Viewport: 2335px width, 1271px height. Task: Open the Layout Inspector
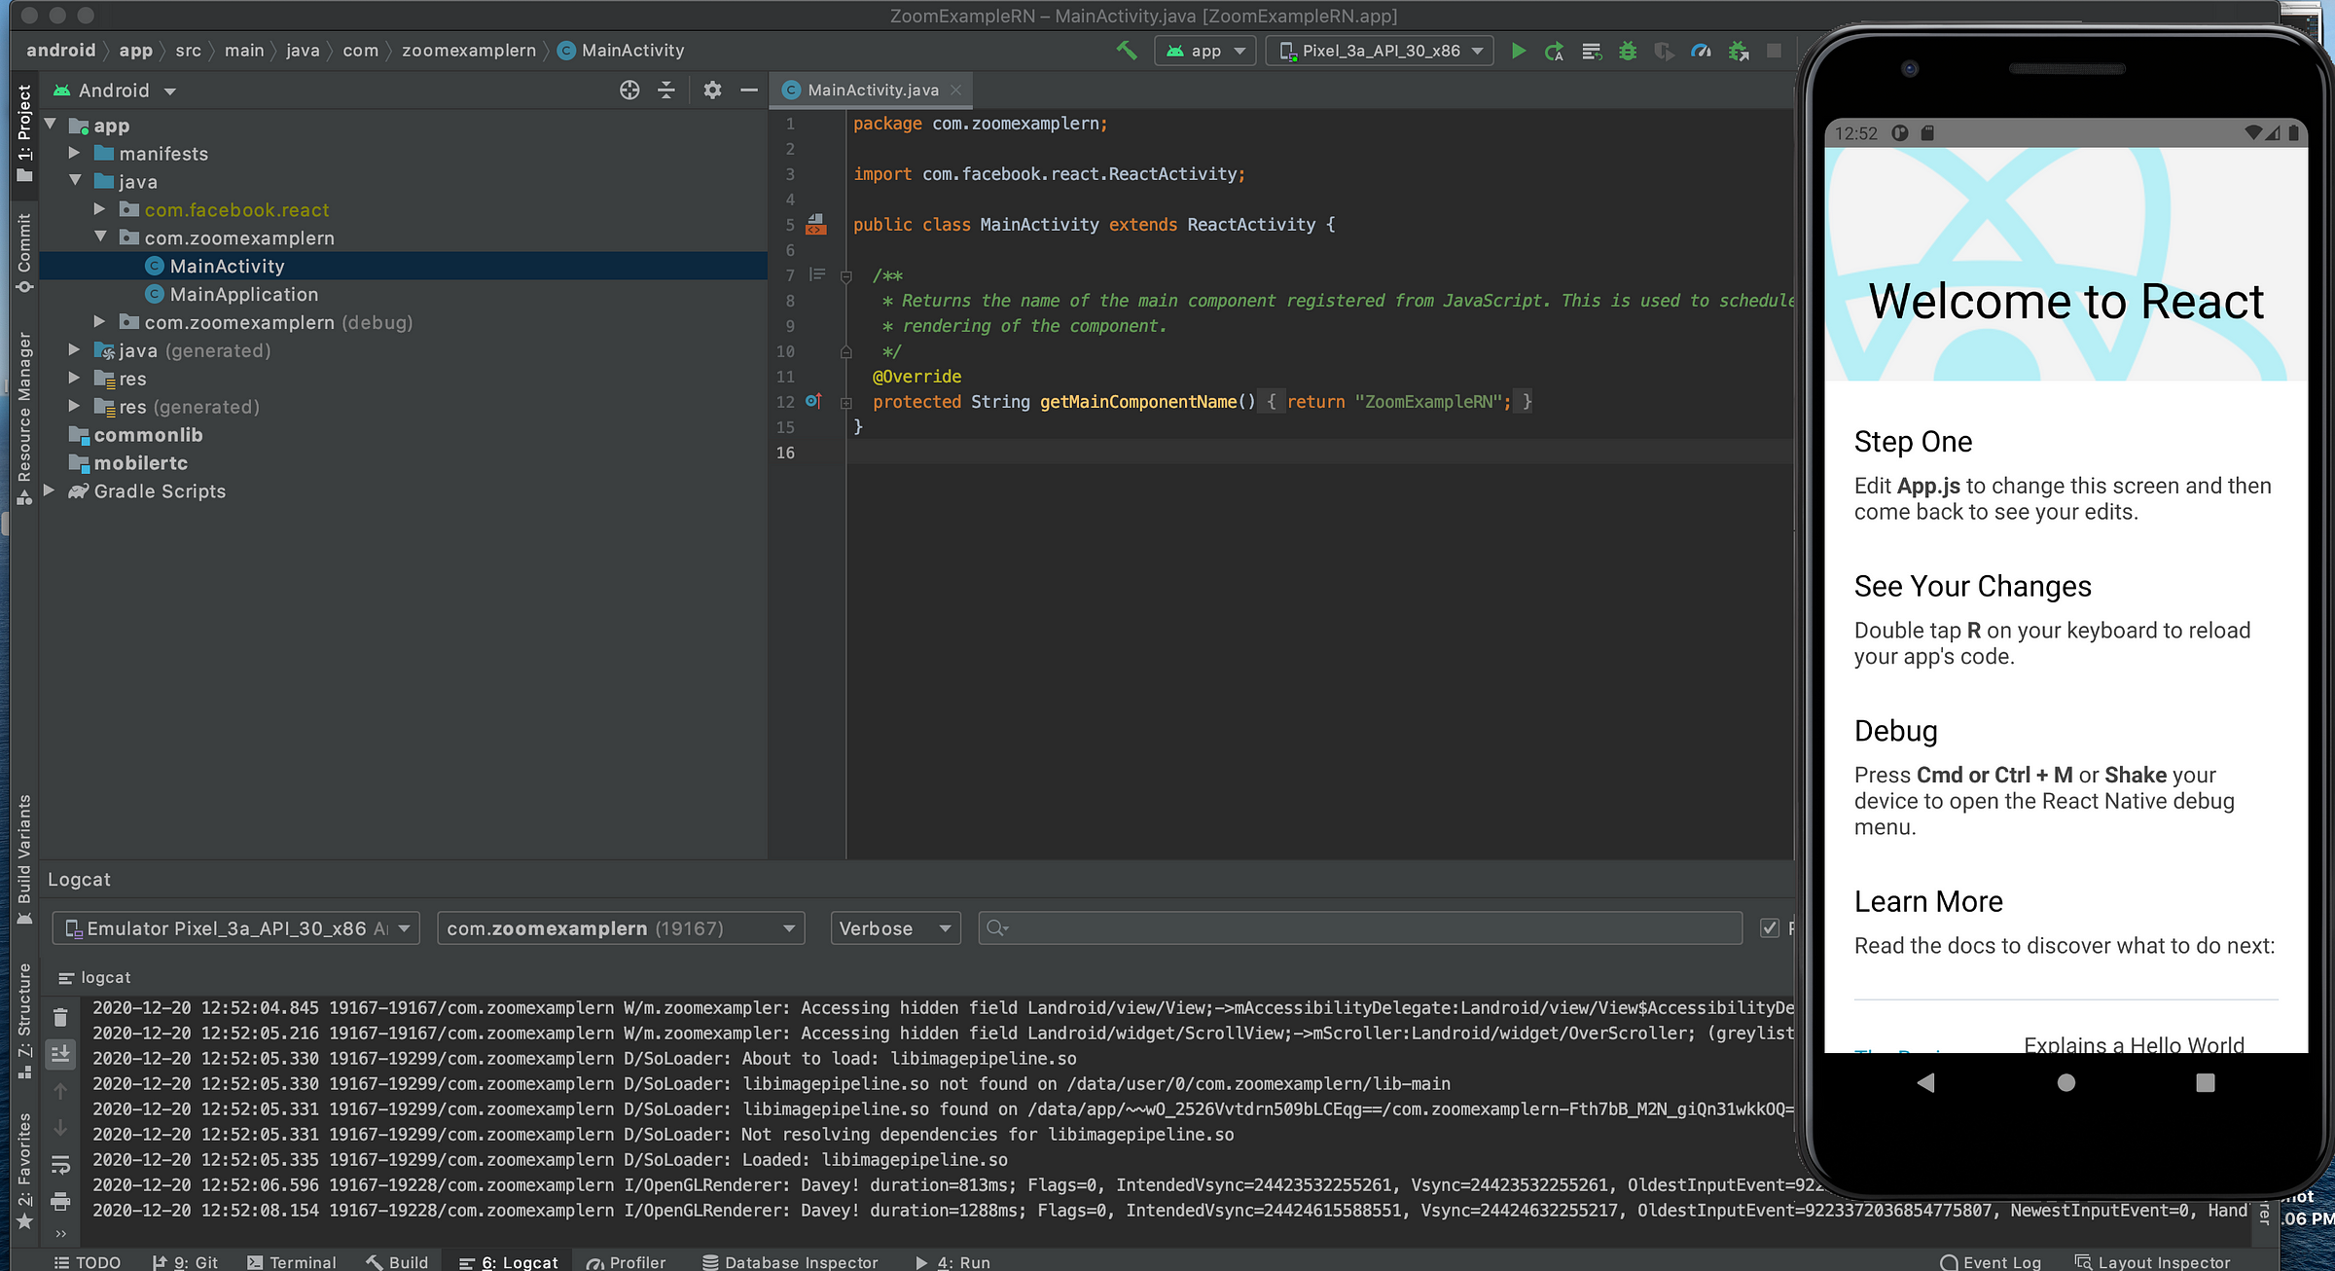(x=2152, y=1261)
